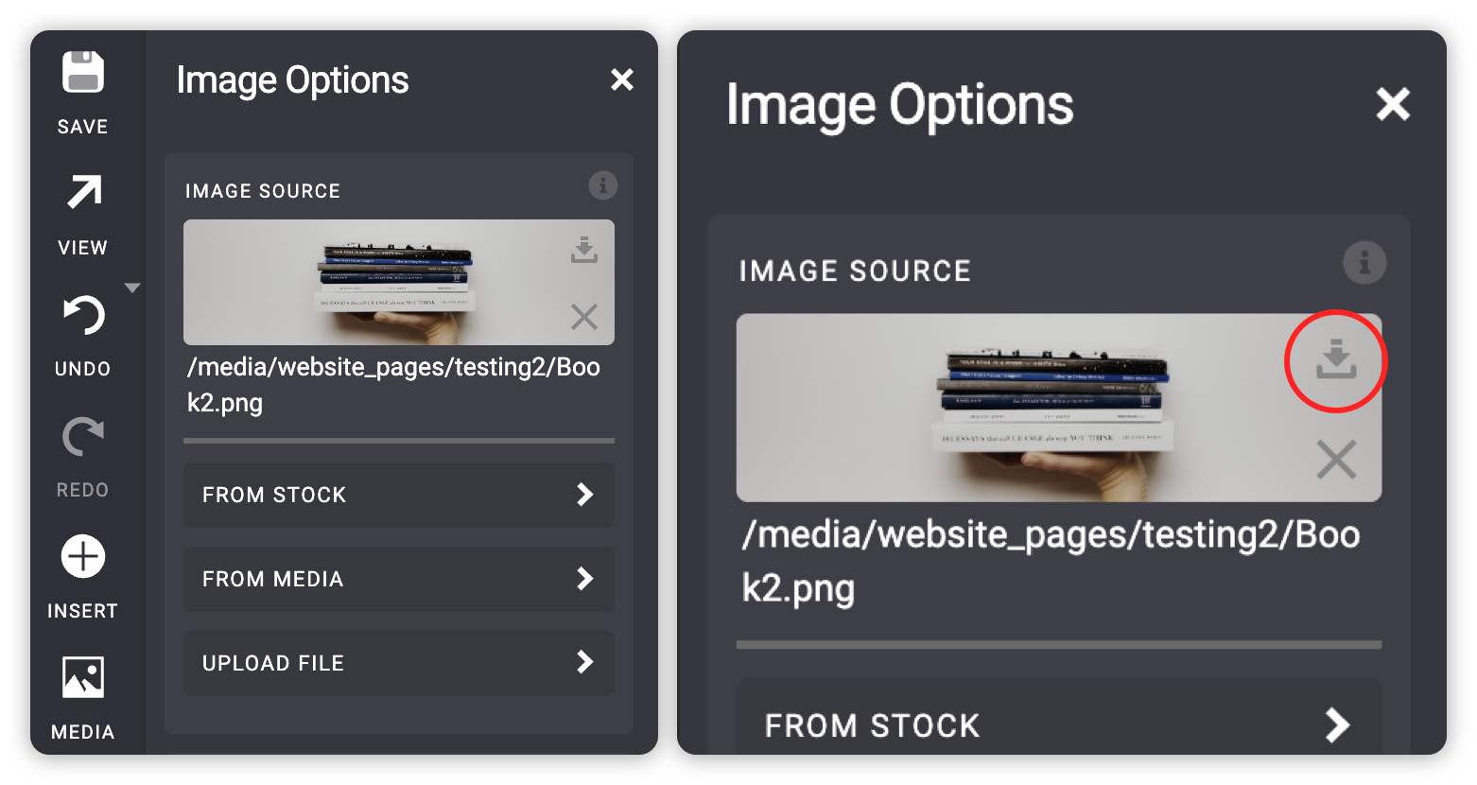Viewport: 1477px width, 785px height.
Task: Remove image using X in enlarged right panel
Action: point(1336,461)
